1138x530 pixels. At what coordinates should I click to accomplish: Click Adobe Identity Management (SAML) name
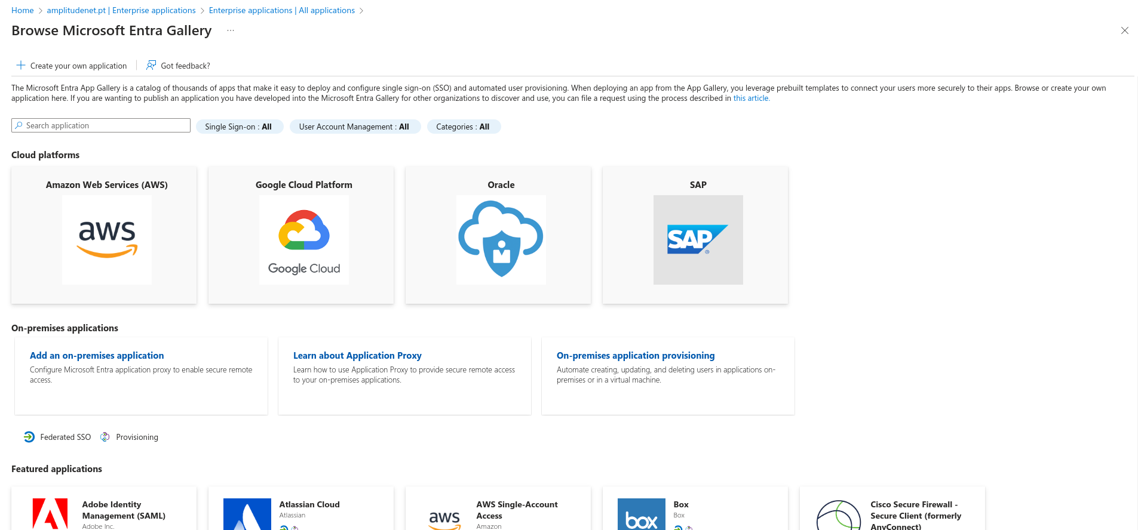tap(124, 510)
